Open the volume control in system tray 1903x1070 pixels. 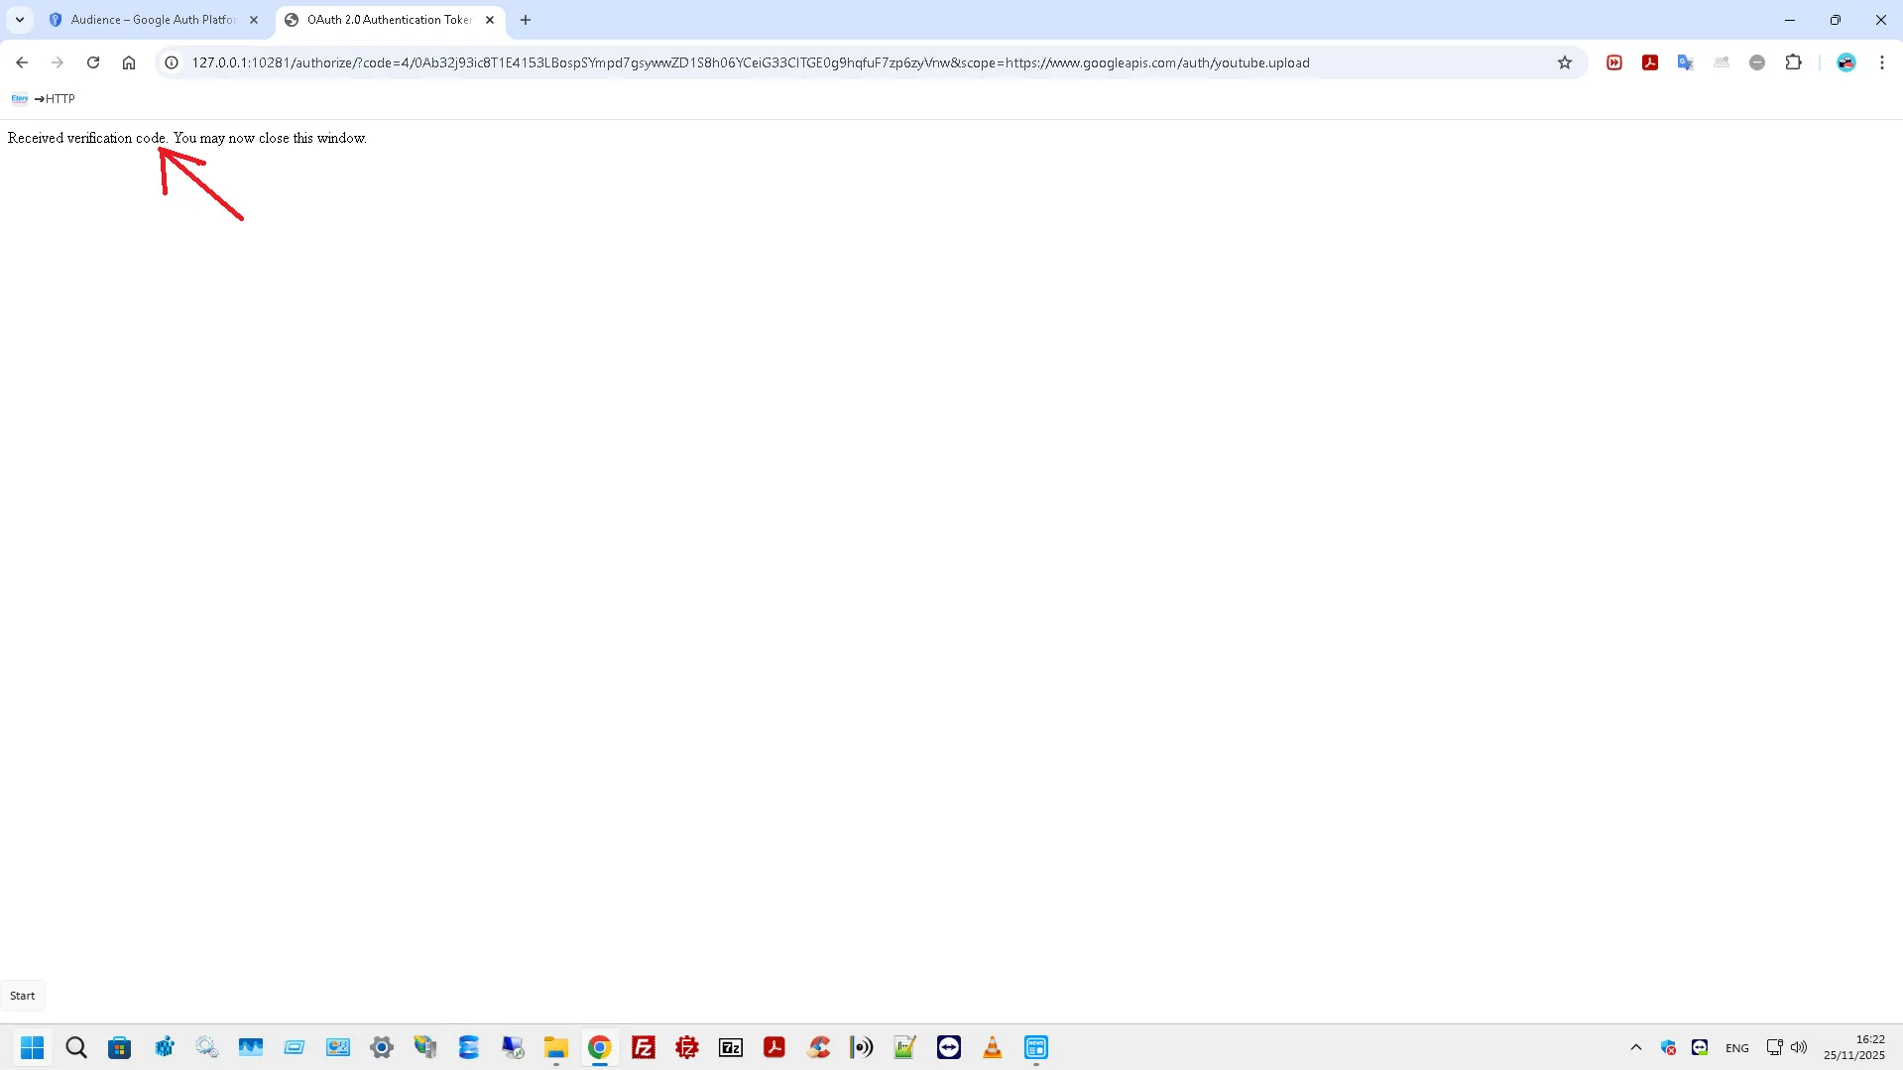click(x=1799, y=1047)
